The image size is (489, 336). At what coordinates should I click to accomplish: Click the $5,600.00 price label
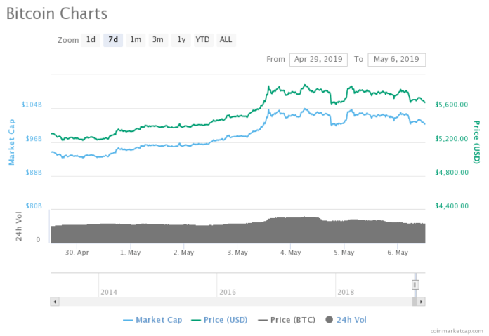452,105
